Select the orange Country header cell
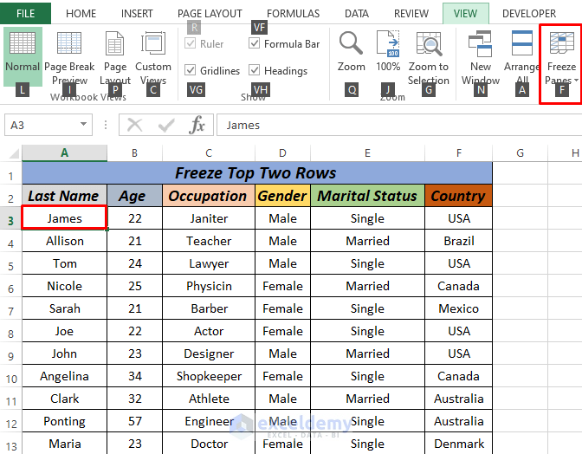 pyautogui.click(x=458, y=196)
